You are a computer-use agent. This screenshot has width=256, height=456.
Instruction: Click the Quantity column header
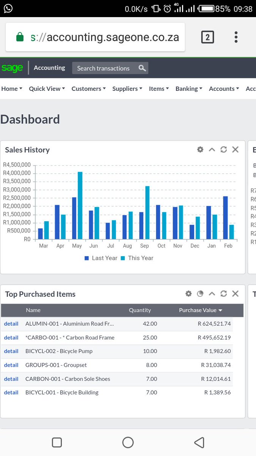140,310
